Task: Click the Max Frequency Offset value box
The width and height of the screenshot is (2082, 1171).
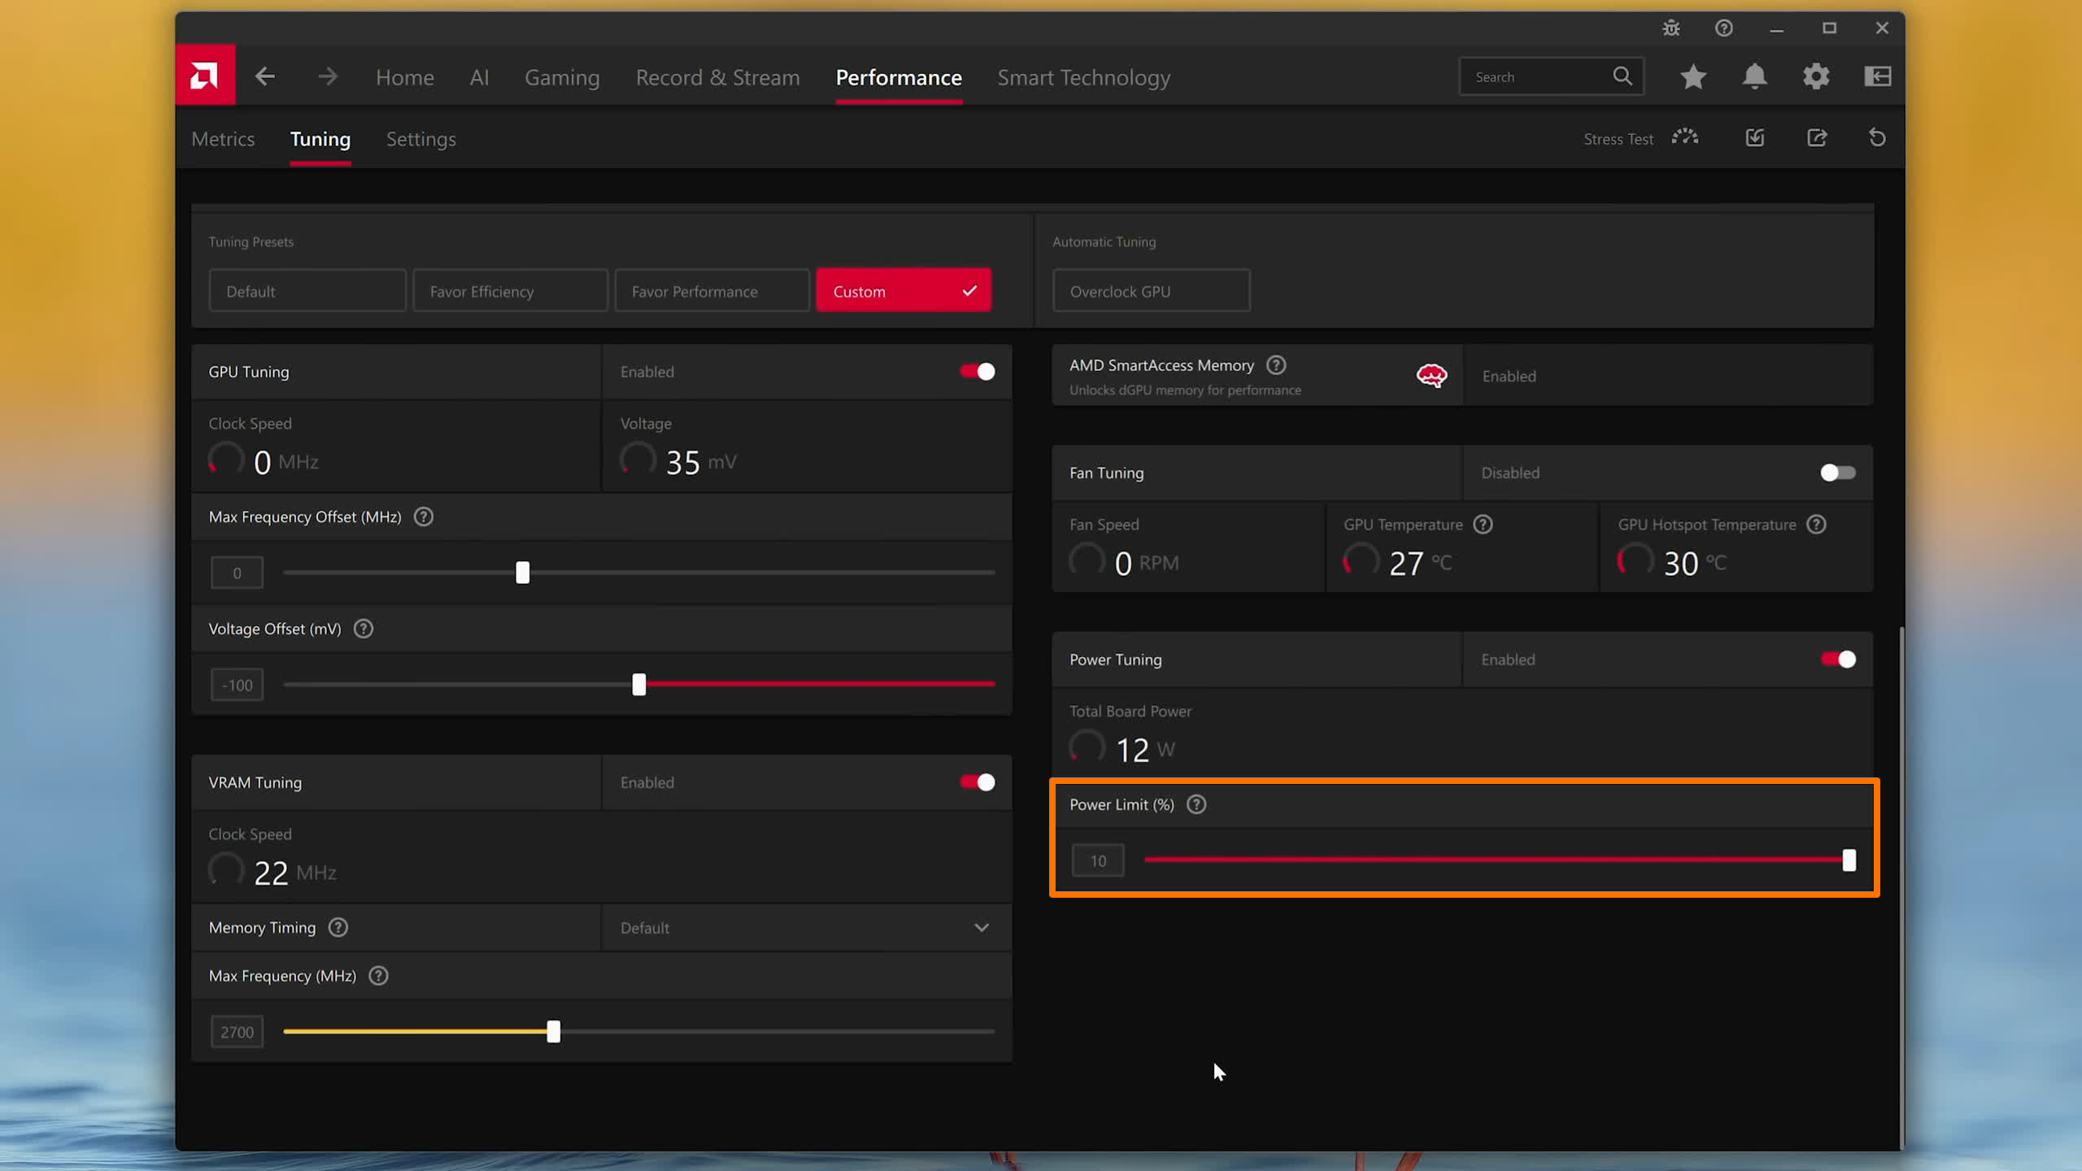Action: [x=237, y=572]
